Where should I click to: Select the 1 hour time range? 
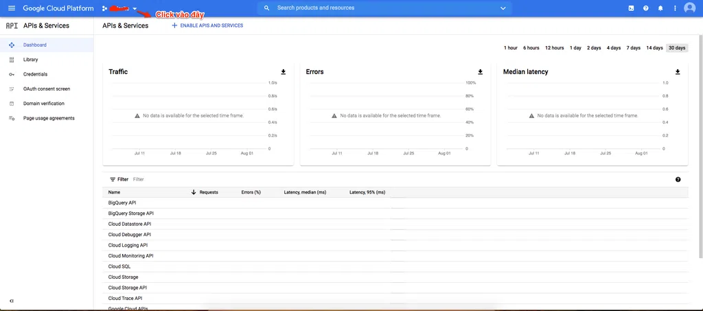tap(510, 48)
